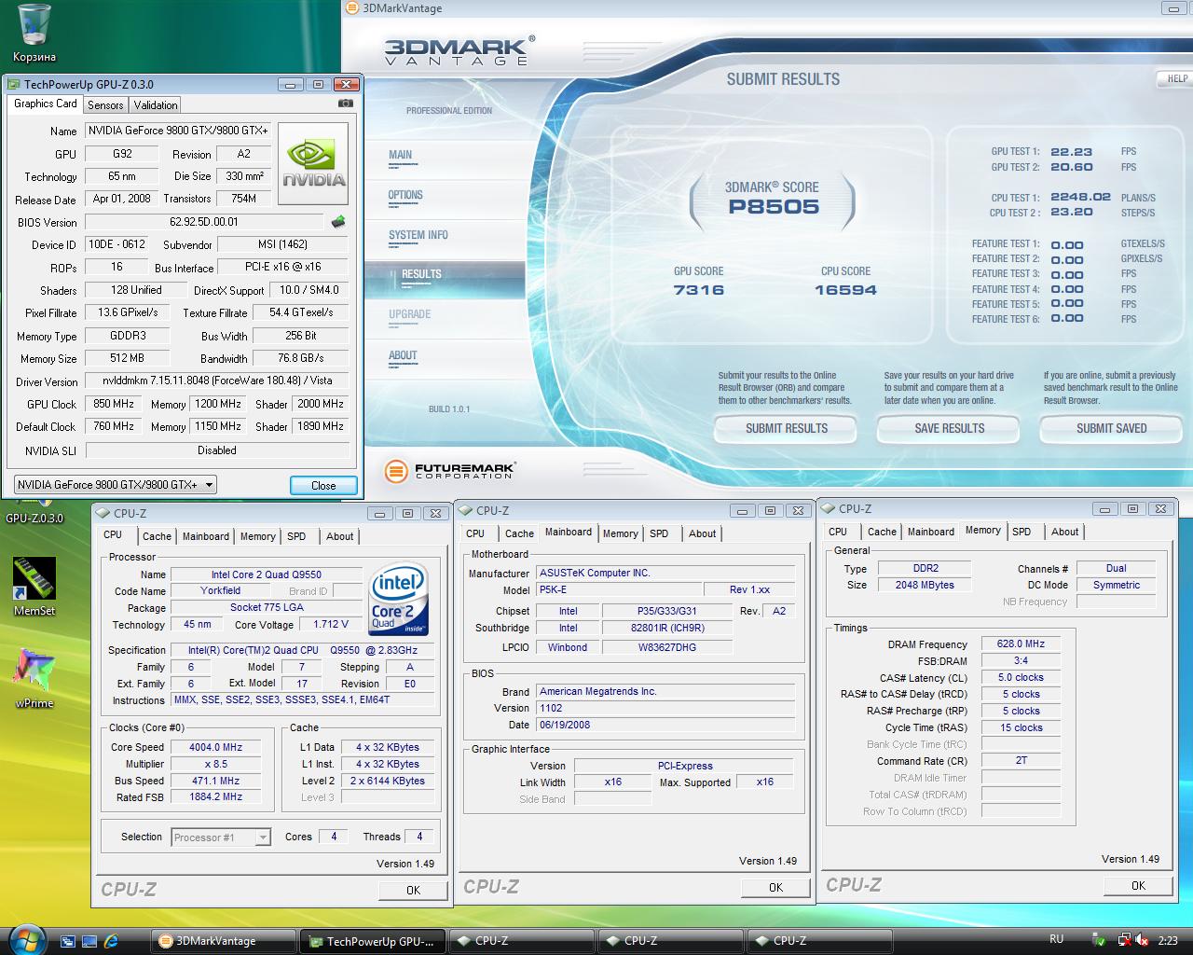Click Command Rate value 2T
The image size is (1193, 955).
coord(1022,760)
